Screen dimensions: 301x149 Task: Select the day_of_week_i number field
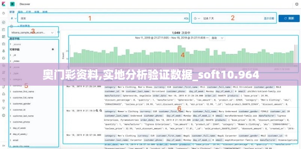pos(20,134)
